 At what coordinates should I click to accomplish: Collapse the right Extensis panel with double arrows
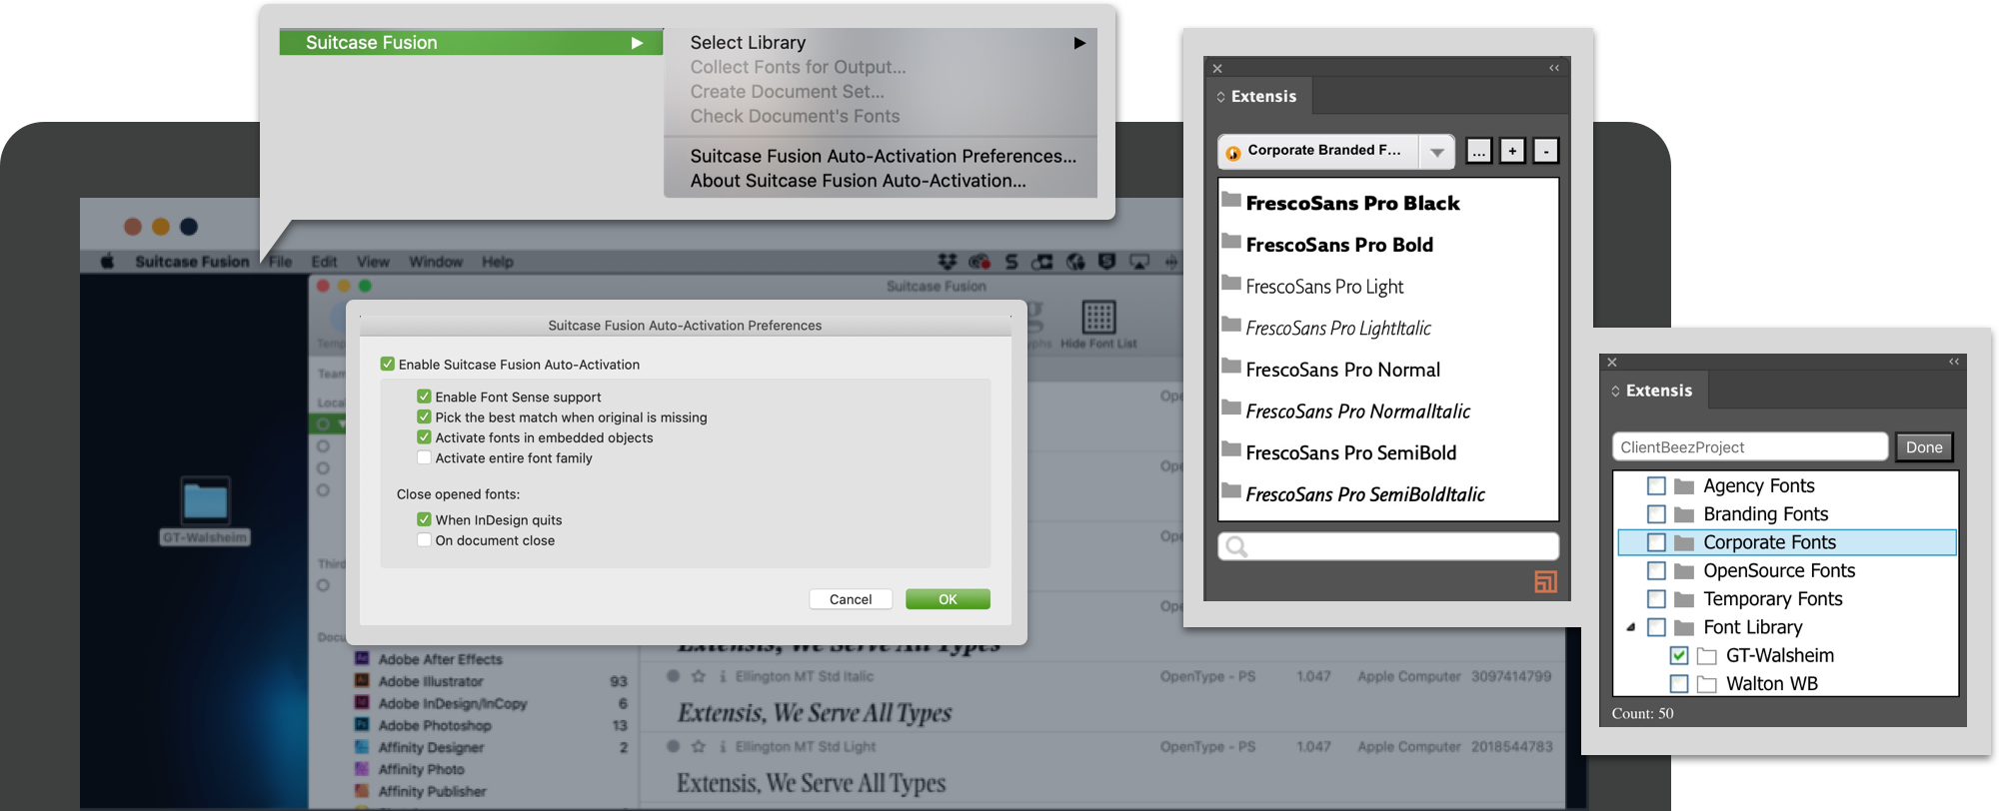point(1953,362)
